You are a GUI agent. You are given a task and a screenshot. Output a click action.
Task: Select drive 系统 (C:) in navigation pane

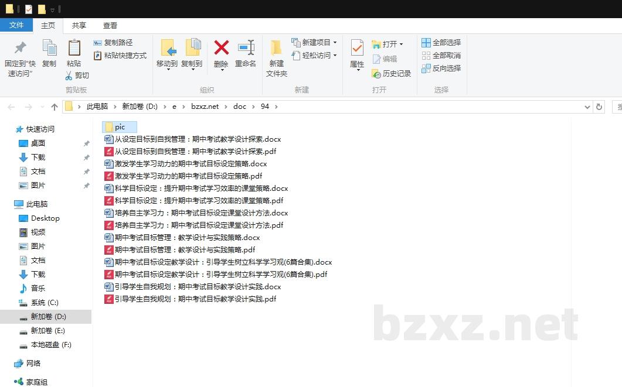[45, 303]
